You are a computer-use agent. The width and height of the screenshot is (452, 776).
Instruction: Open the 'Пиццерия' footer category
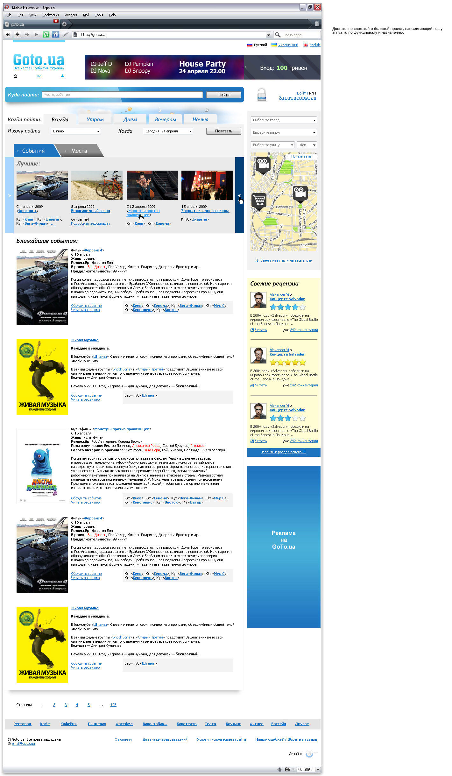[x=97, y=724]
